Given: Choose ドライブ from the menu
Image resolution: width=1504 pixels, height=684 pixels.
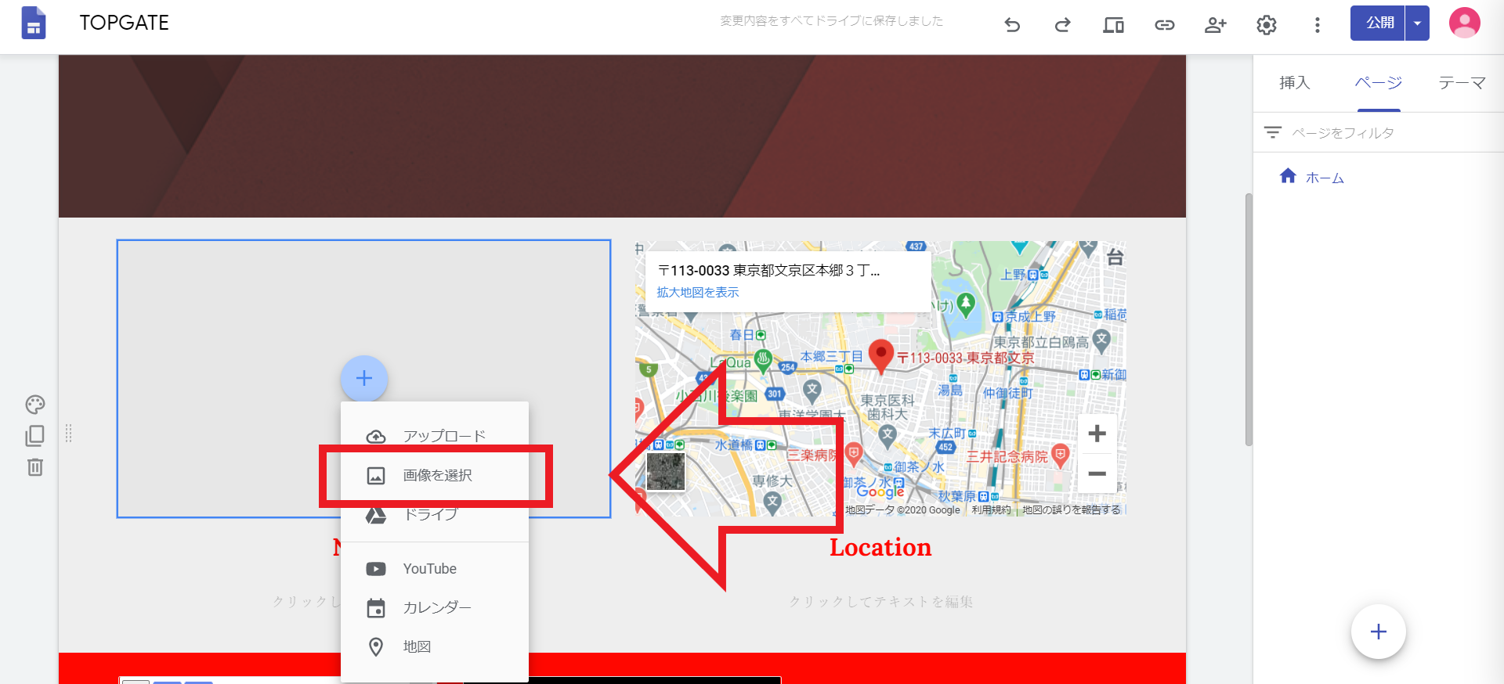Looking at the screenshot, I should (435, 514).
